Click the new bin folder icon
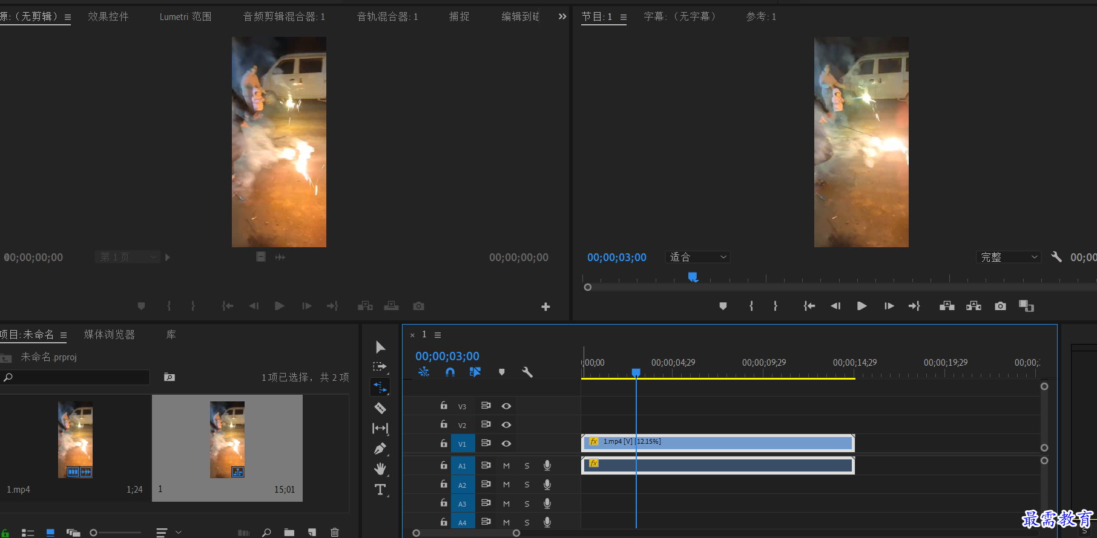The height and width of the screenshot is (538, 1097). tap(289, 533)
